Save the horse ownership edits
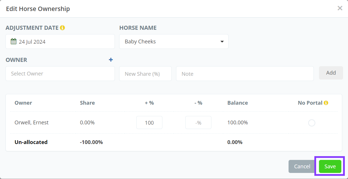The image size is (348, 179). pos(330,166)
